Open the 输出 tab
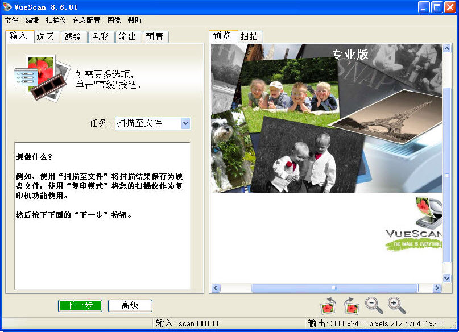459x332 pixels. (128, 36)
